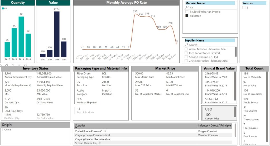Select the 7K 2019 bar in Quantity chart

[21, 37]
